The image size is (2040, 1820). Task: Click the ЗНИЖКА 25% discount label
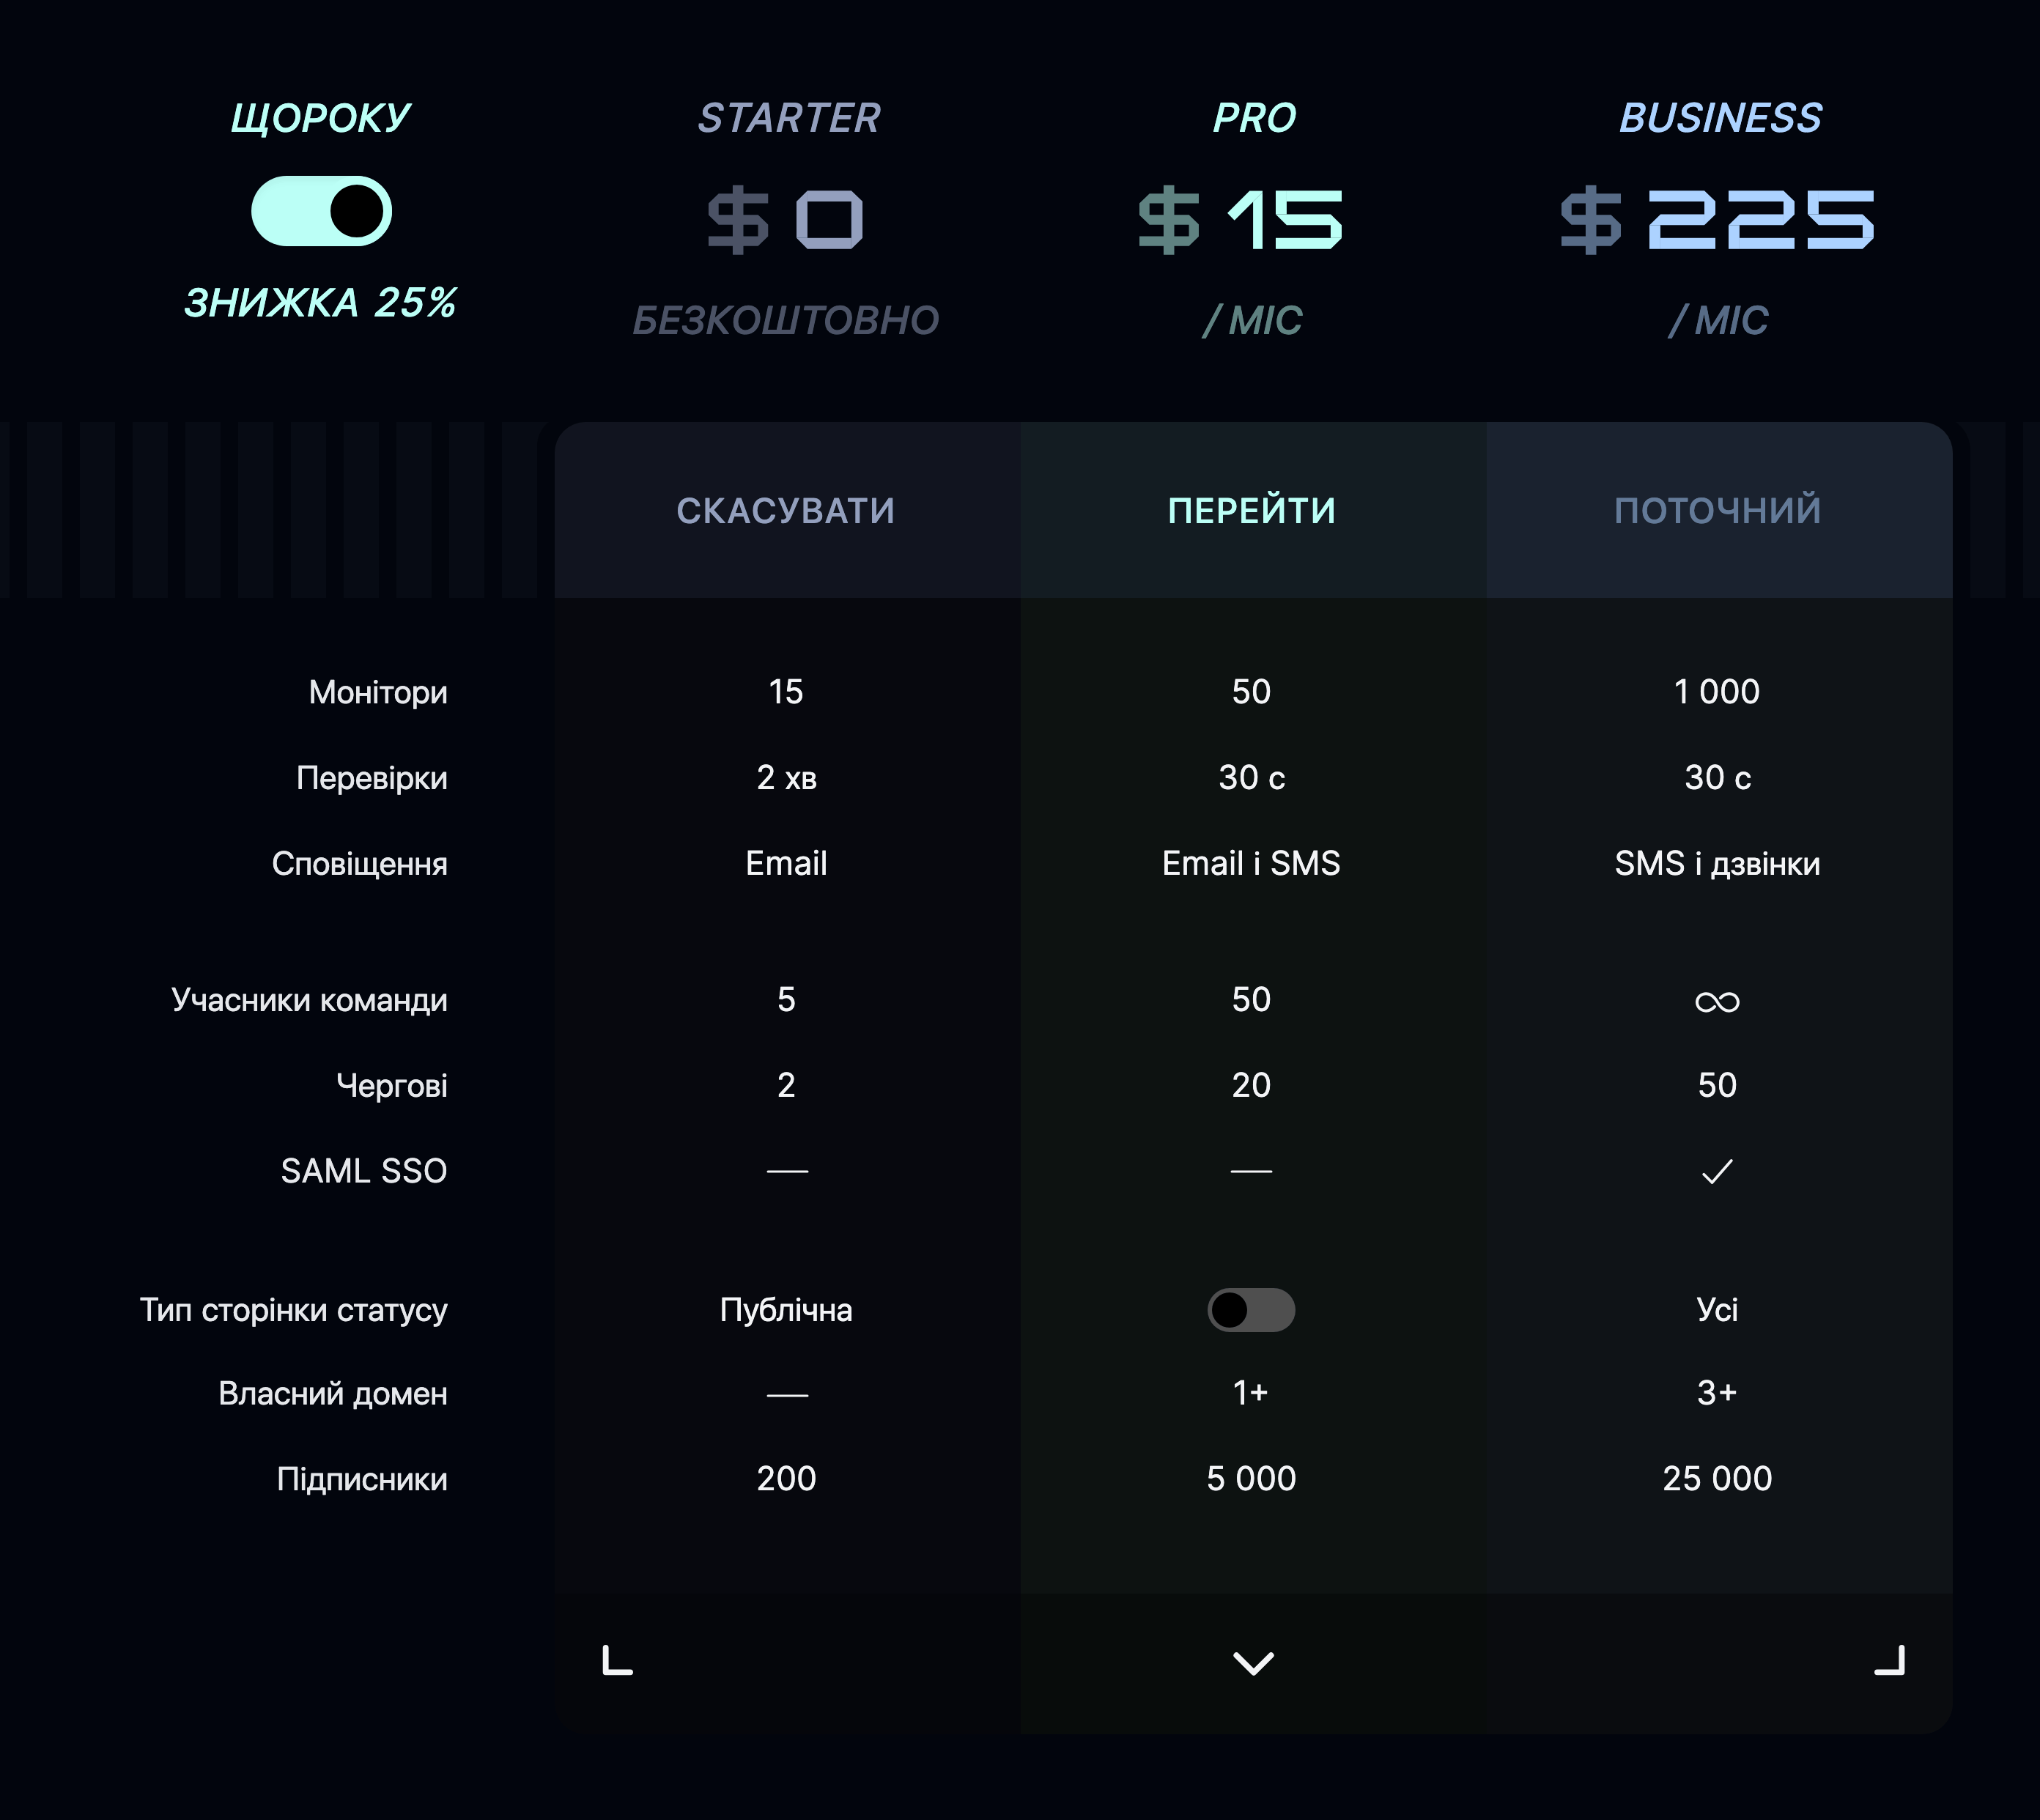[320, 303]
